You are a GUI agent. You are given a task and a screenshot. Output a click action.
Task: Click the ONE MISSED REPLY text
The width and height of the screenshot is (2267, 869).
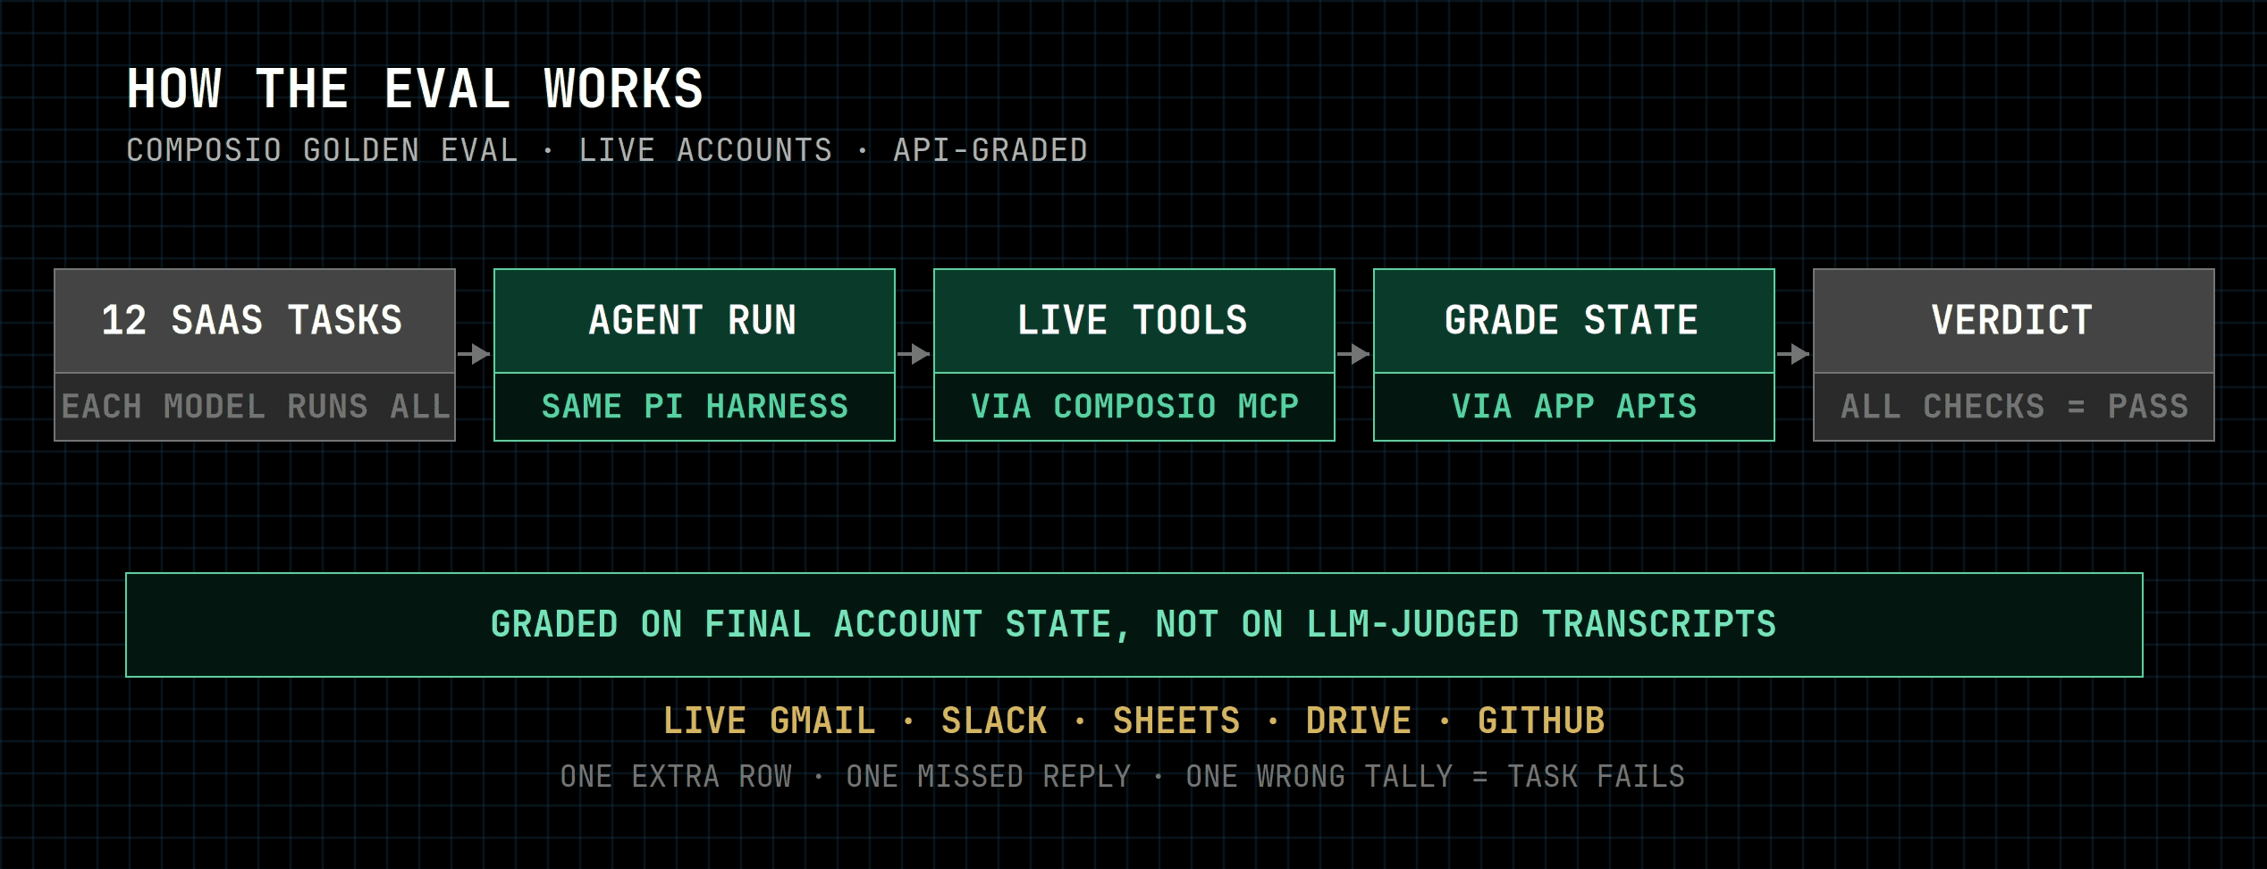[989, 776]
